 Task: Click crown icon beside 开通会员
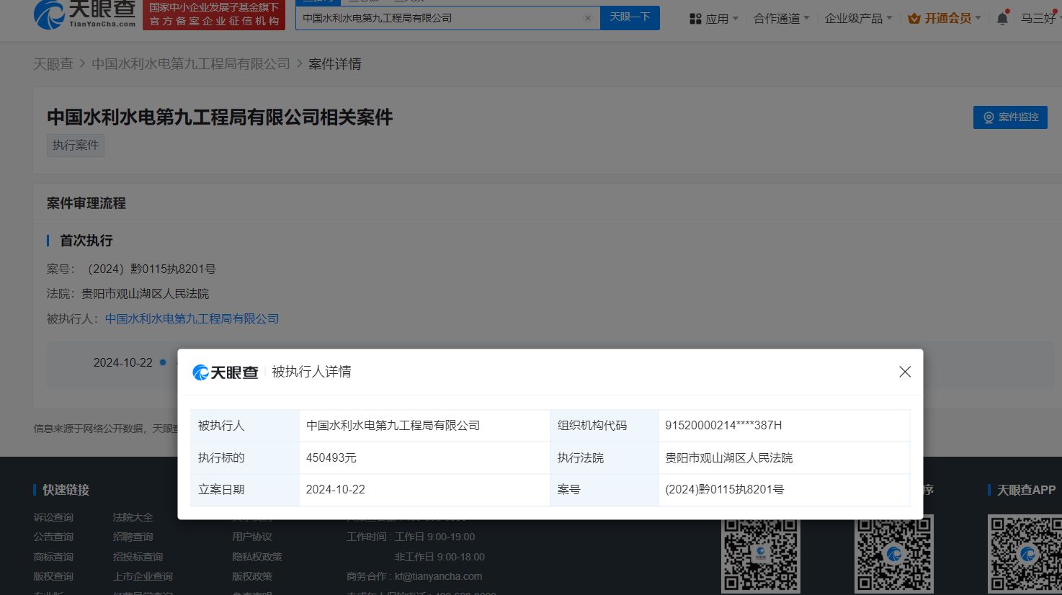click(x=914, y=19)
